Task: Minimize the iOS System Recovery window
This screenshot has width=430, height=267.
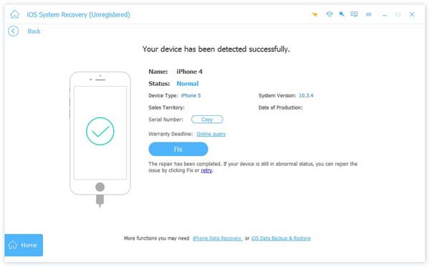Action: point(385,14)
